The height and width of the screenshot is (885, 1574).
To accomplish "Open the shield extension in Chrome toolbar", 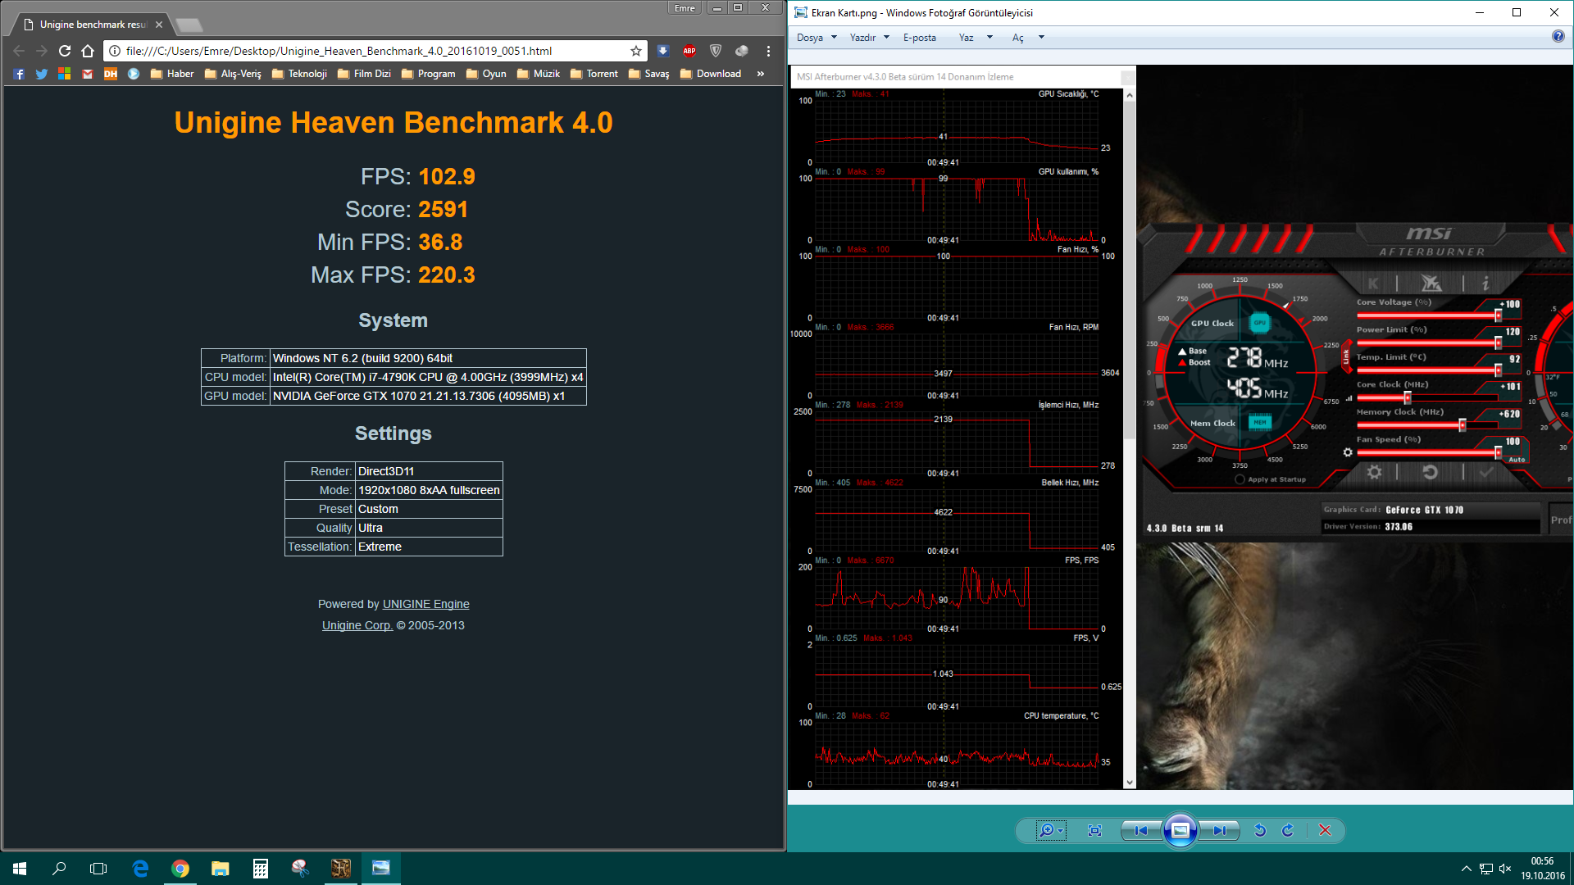I will (x=716, y=51).
